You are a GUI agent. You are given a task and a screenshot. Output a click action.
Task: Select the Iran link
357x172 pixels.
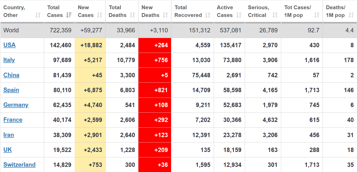pos(8,135)
